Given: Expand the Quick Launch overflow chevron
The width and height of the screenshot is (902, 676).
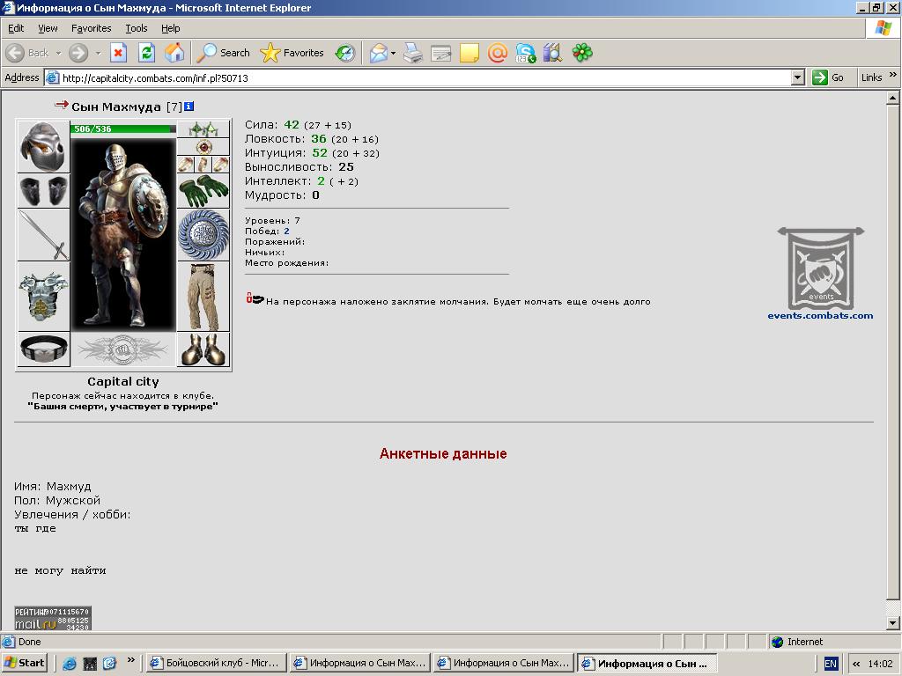Looking at the screenshot, I should pos(130,660).
